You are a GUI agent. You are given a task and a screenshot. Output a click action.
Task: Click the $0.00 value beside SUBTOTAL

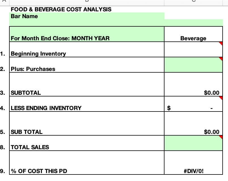click(212, 93)
